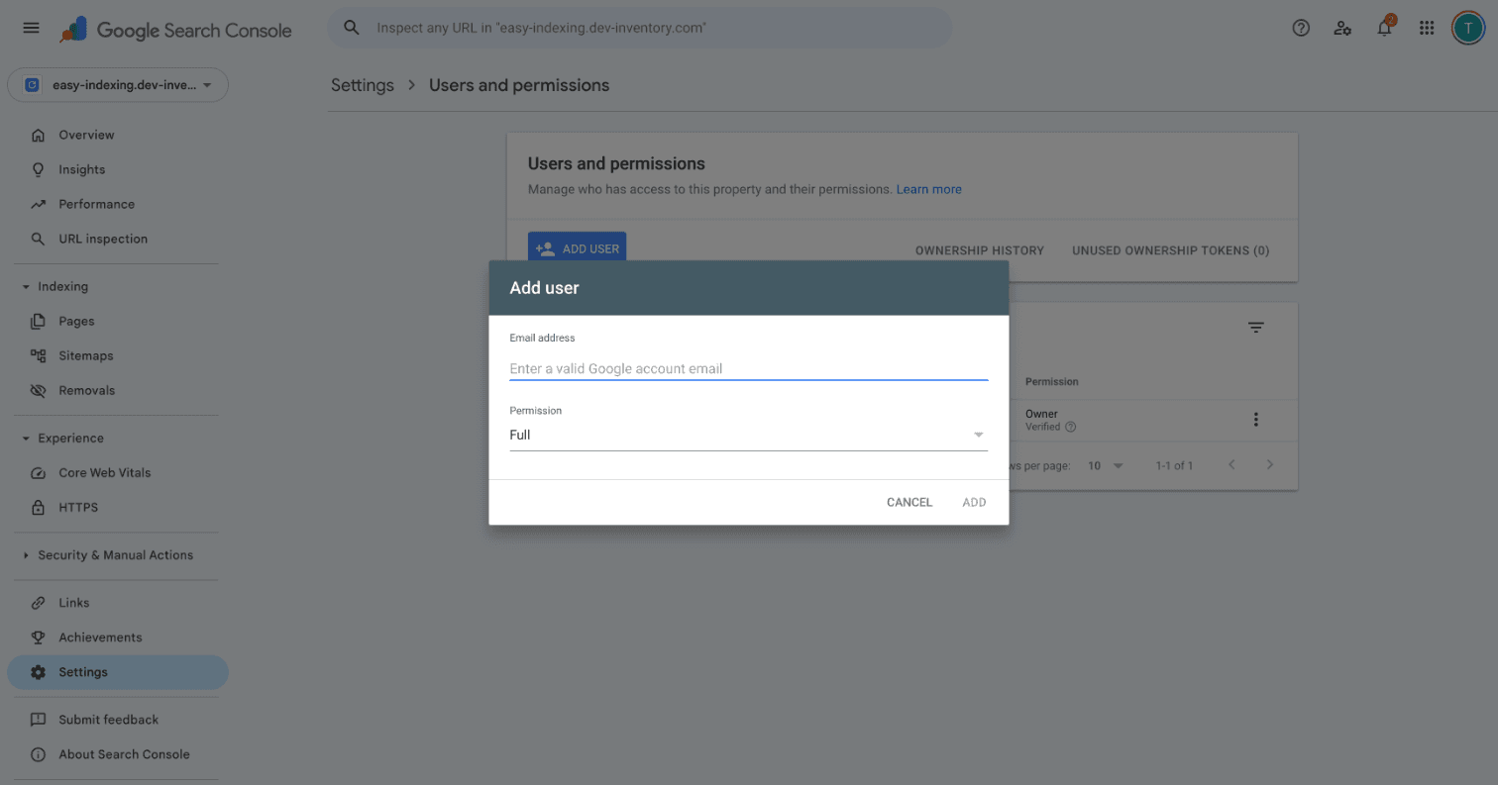Open the Ownership History tab
Screen dimensions: 1498x785
979,250
